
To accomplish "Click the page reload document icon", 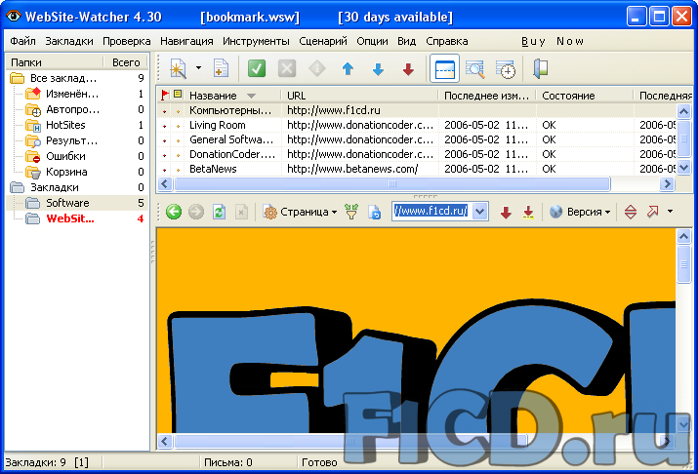I will click(374, 212).
